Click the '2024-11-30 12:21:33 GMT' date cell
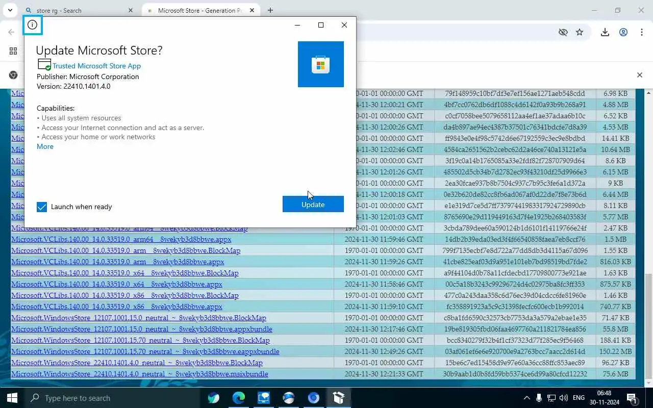Image resolution: width=653 pixels, height=408 pixels. [384, 374]
